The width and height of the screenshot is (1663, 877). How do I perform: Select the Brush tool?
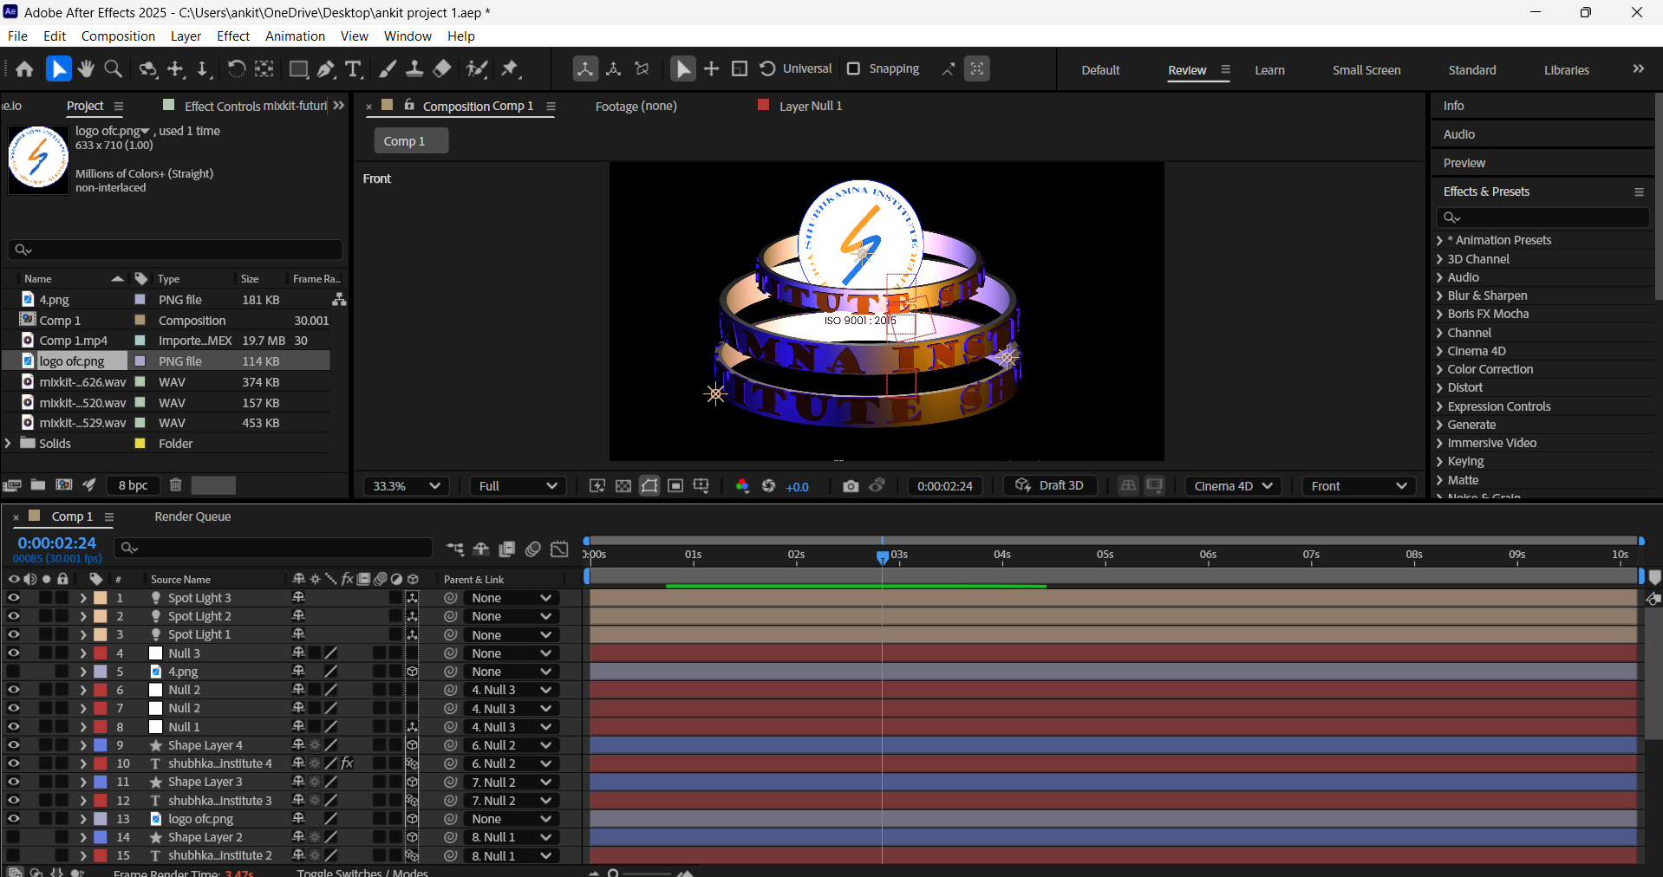(388, 69)
